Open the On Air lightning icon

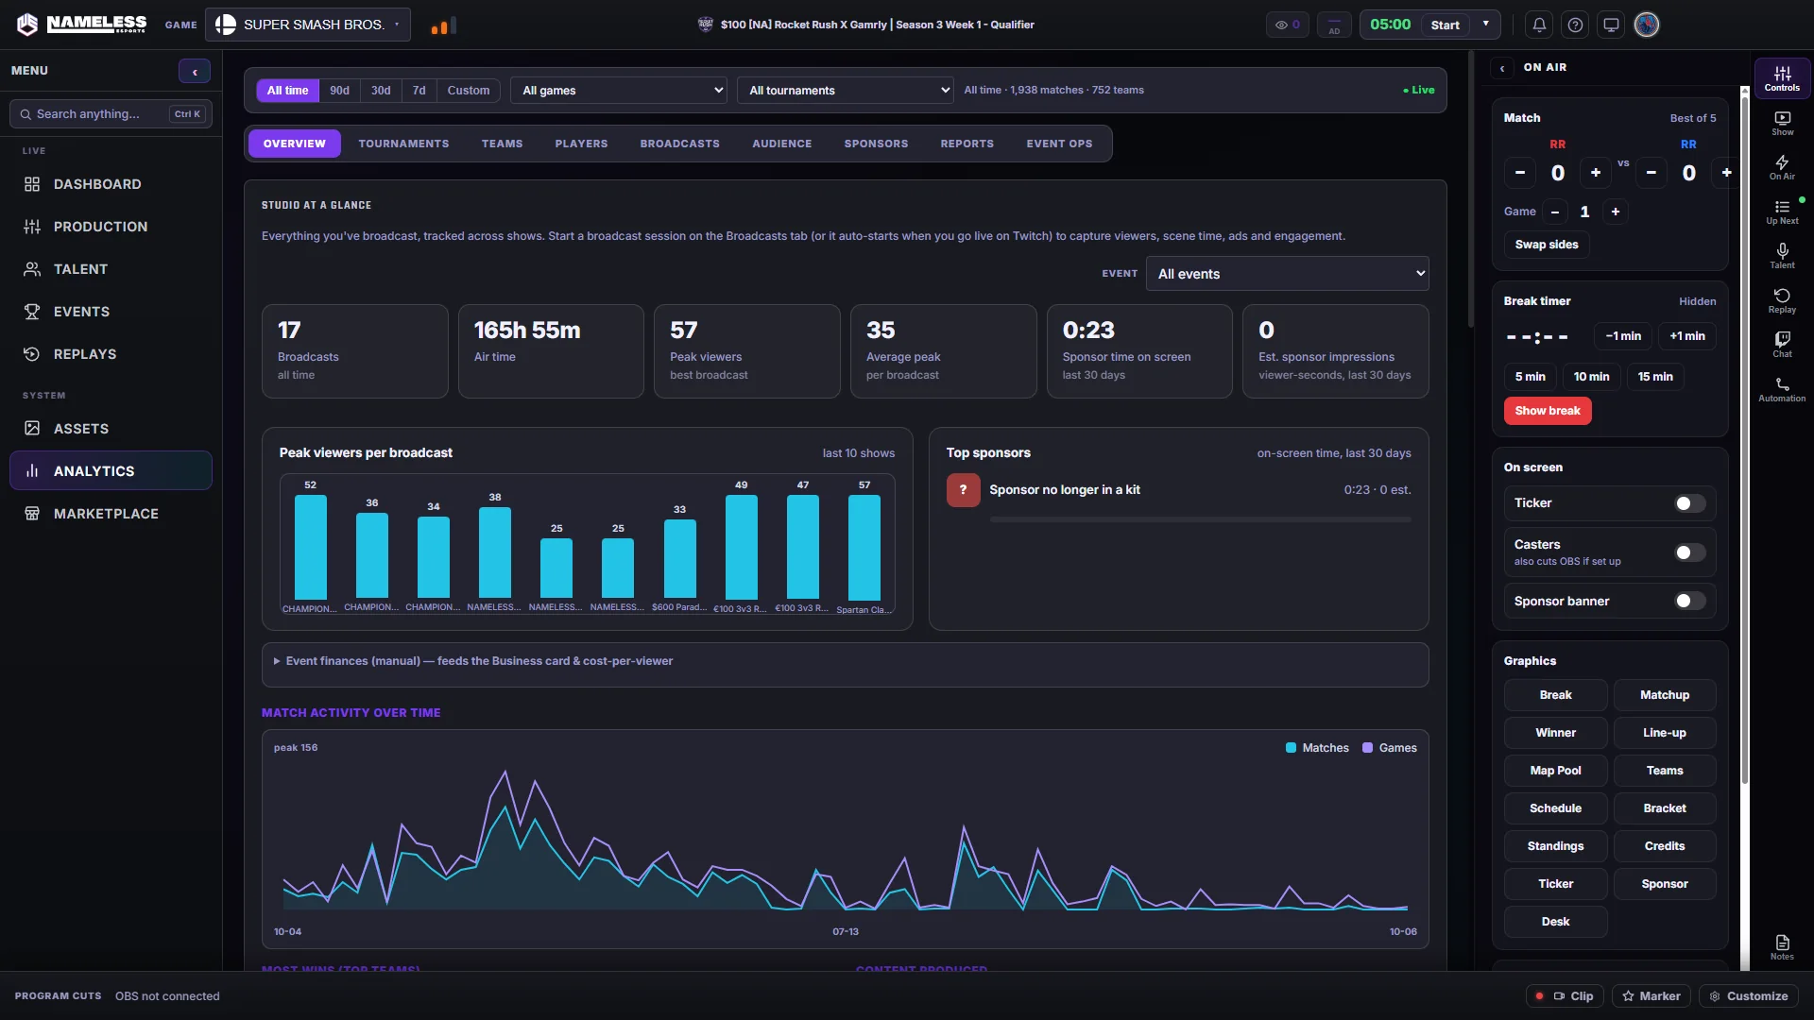[x=1782, y=167]
